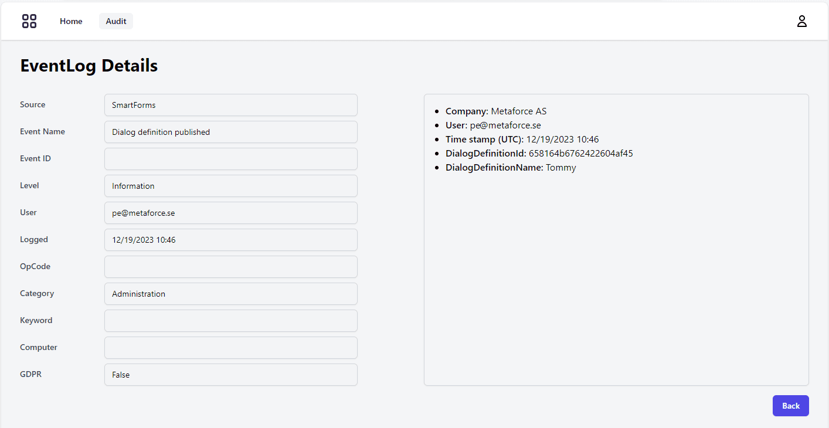
Task: Switch to the Home tab
Action: coord(71,21)
